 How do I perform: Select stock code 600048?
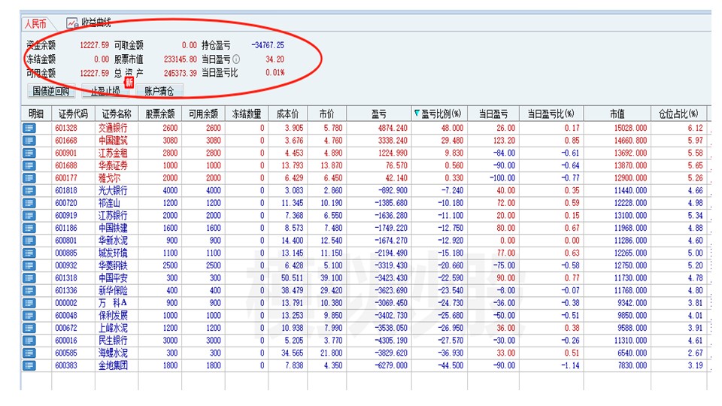coord(66,315)
